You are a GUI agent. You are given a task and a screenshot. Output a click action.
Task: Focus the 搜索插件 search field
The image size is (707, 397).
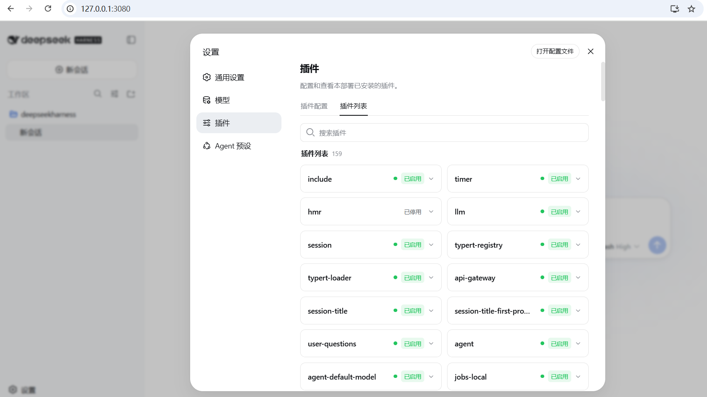(x=444, y=133)
